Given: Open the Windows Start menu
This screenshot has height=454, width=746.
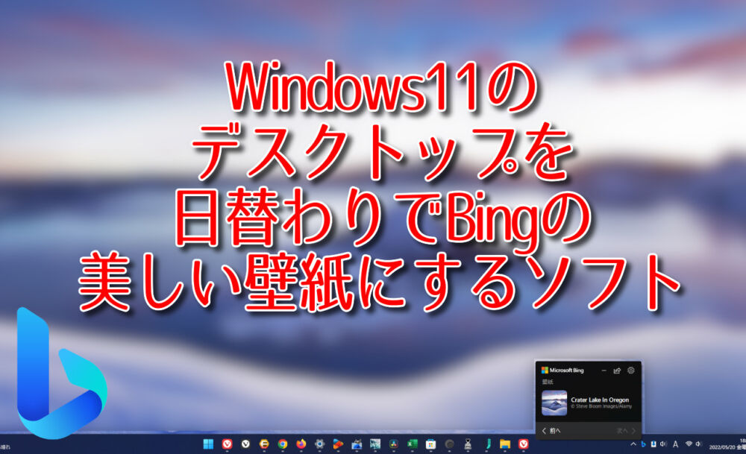Looking at the screenshot, I should pyautogui.click(x=208, y=444).
